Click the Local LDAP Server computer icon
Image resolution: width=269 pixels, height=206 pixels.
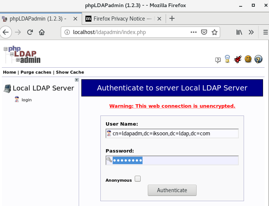(x=7, y=89)
